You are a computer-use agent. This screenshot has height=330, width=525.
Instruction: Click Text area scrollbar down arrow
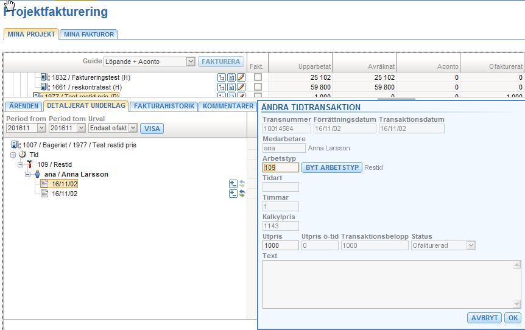(516, 304)
